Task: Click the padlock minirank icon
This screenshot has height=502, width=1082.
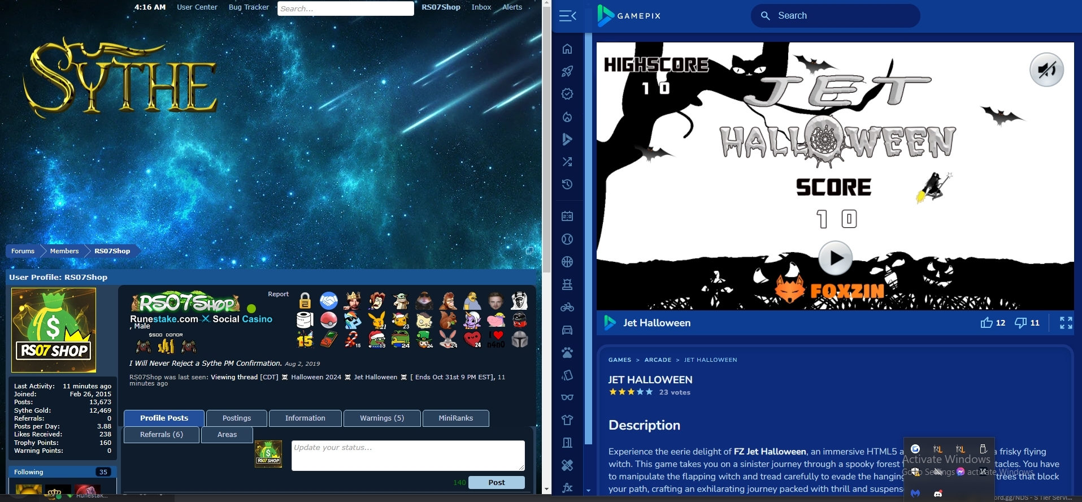Action: 305,301
